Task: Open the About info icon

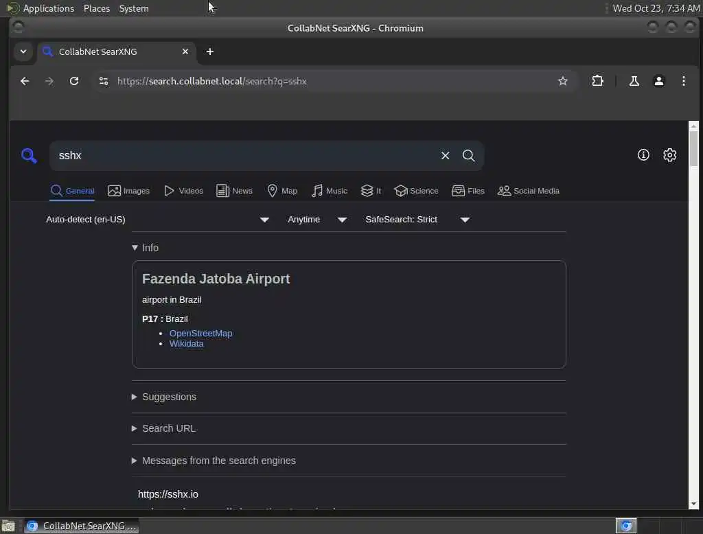Action: click(x=643, y=155)
